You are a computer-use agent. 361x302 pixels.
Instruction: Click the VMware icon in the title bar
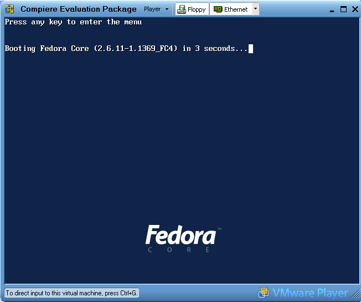(x=9, y=9)
